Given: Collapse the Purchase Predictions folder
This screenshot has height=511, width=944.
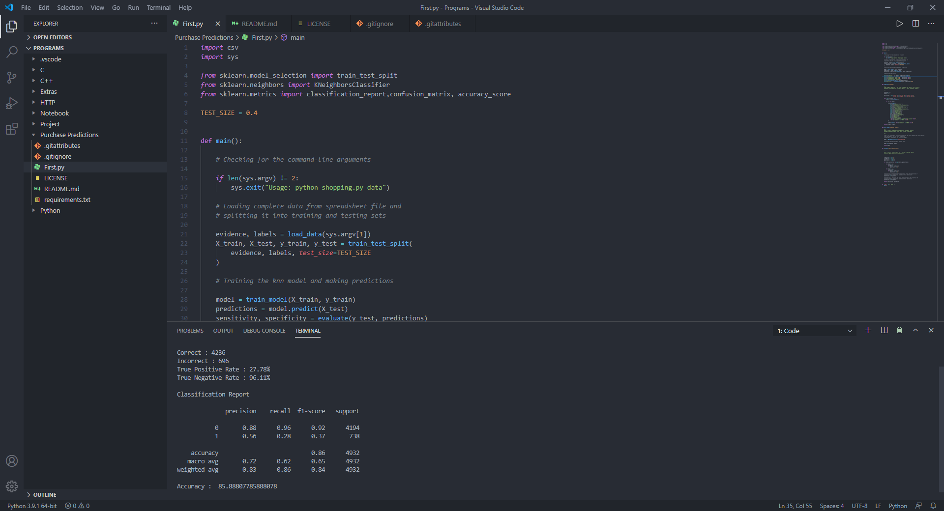Looking at the screenshot, I should tap(69, 135).
